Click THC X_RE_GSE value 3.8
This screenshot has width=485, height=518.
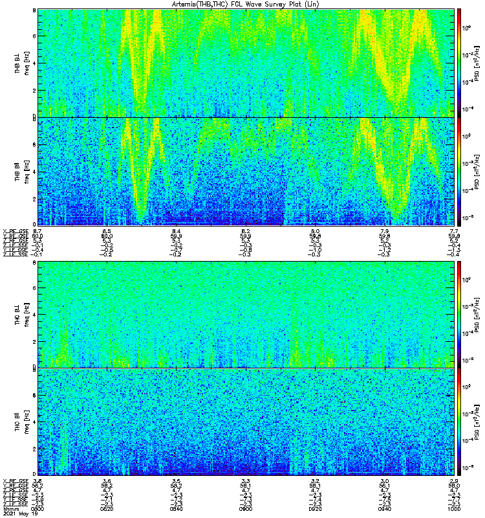point(38,481)
